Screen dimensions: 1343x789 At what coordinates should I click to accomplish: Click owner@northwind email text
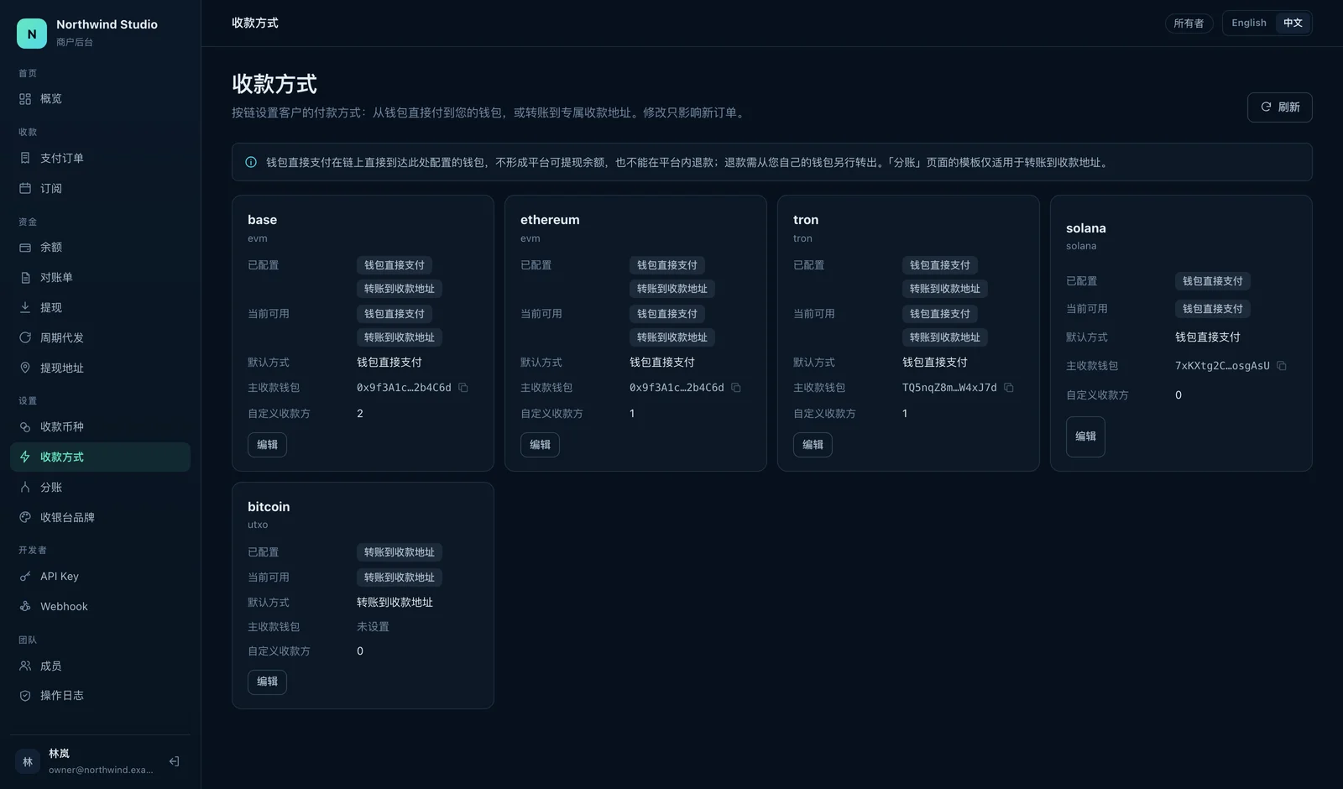pyautogui.click(x=101, y=770)
